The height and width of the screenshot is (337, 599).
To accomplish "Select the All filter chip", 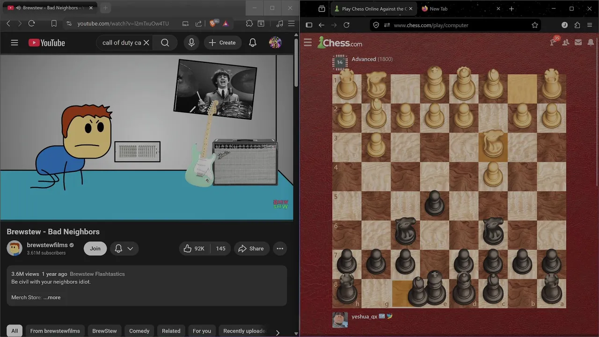I will [15, 331].
